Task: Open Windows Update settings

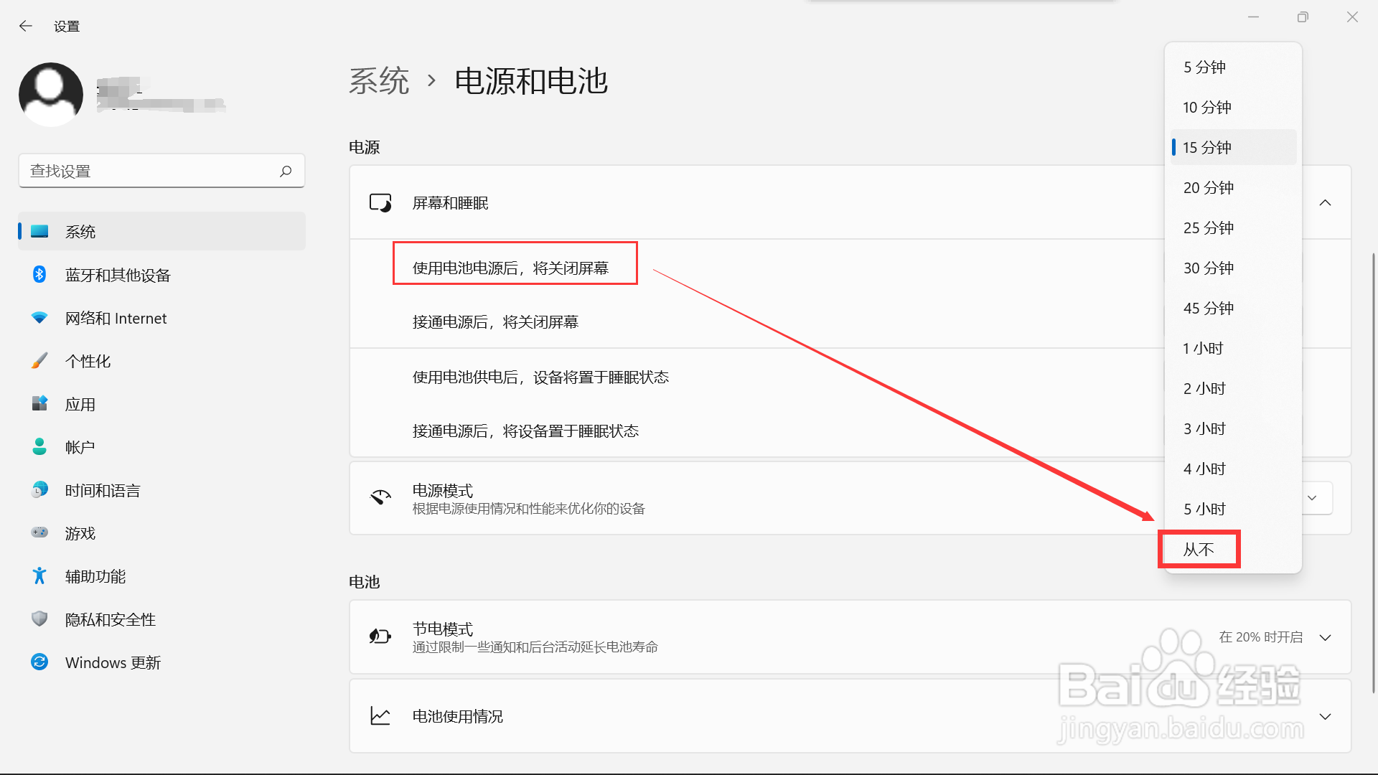Action: point(113,662)
